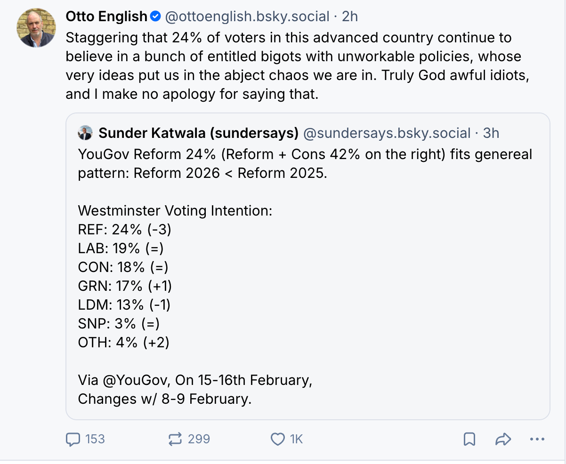Click the 3h timestamp on quoted post

click(491, 133)
